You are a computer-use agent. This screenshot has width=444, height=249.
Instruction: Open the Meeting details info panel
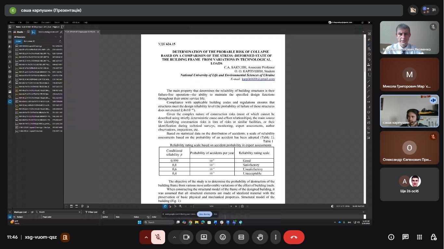[x=391, y=237]
